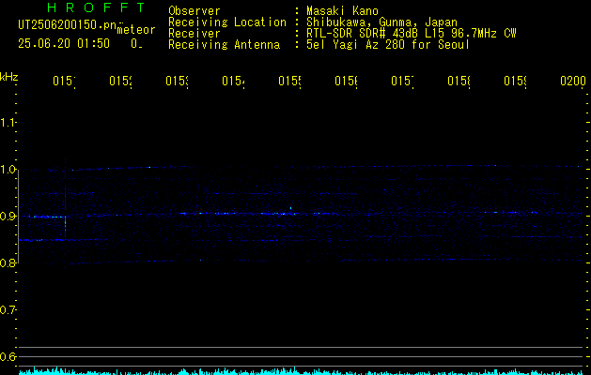The width and height of the screenshot is (591, 375).
Task: Click the kHz axis unit label
Action: coord(8,77)
